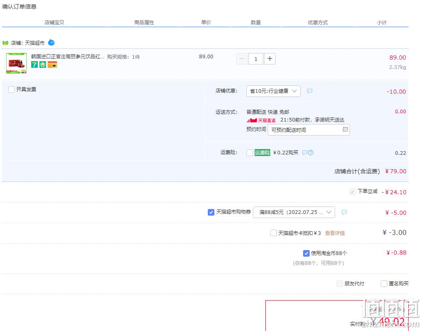Screen dimensions: 423x331
Task: Click the 小计 column header
Action: point(382,23)
